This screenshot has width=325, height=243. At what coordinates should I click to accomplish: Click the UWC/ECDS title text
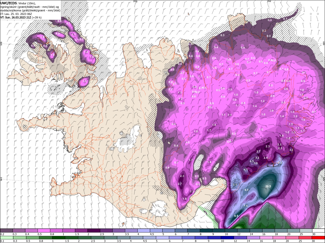(9, 3)
